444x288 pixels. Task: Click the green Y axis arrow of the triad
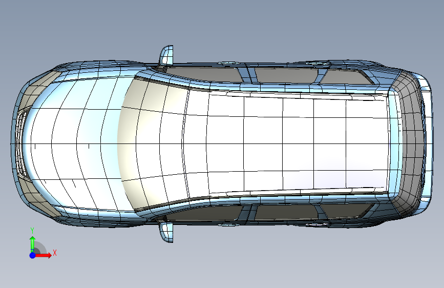pyautogui.click(x=32, y=243)
